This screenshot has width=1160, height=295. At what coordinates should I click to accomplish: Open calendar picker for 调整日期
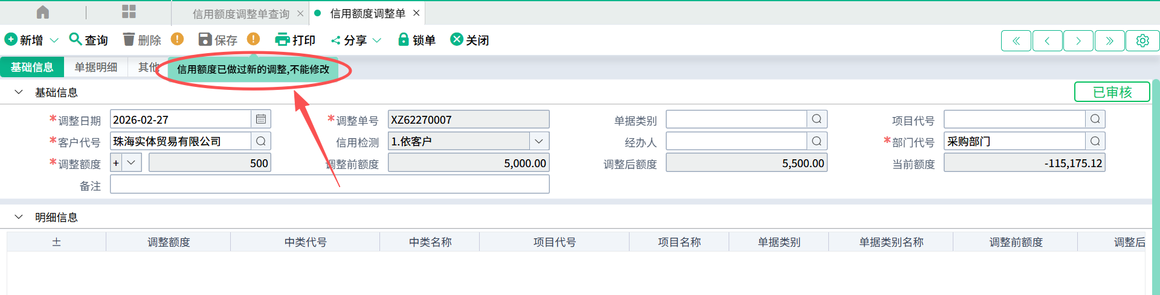point(261,119)
